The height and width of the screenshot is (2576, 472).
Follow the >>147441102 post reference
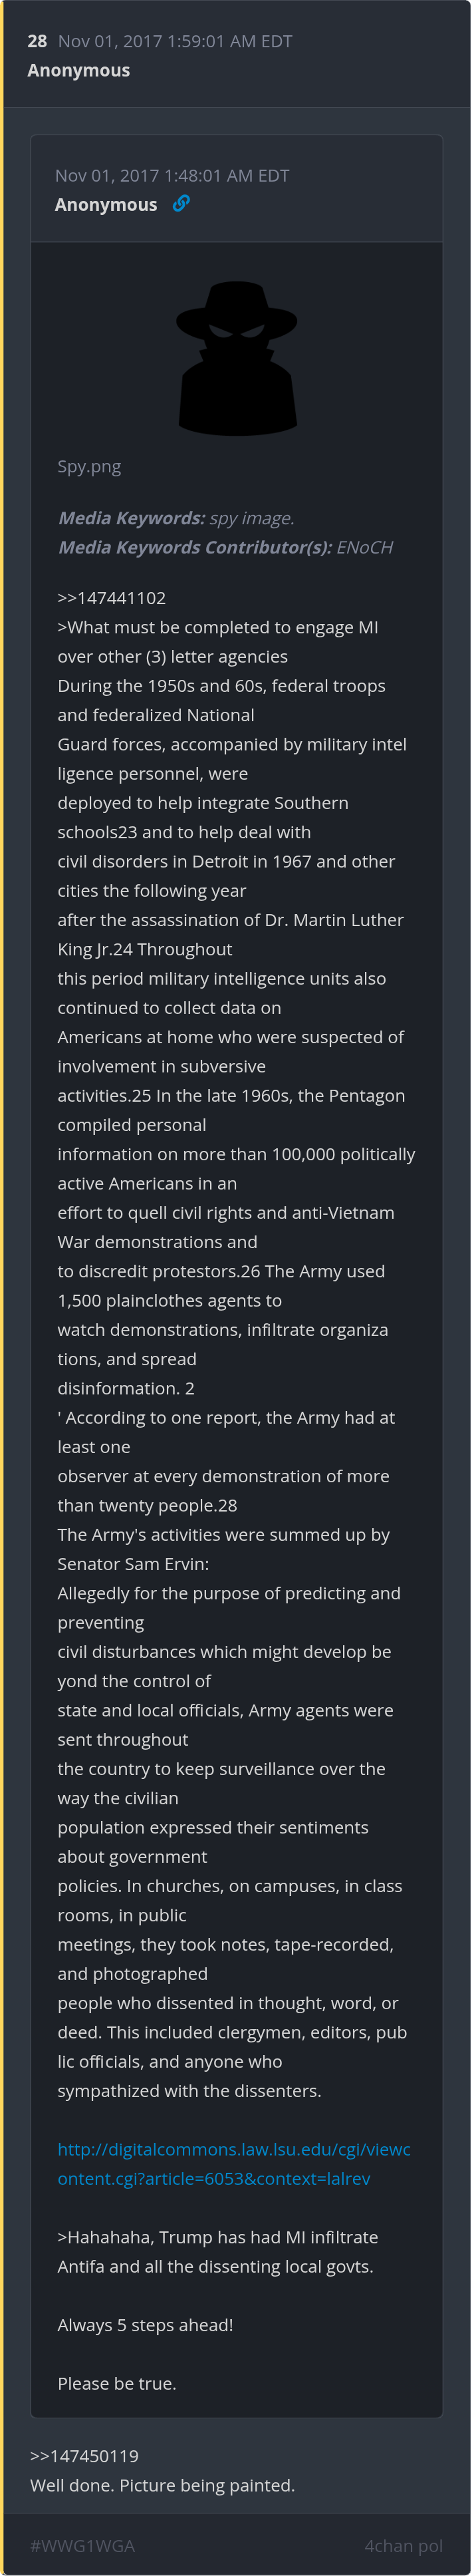[x=112, y=598]
